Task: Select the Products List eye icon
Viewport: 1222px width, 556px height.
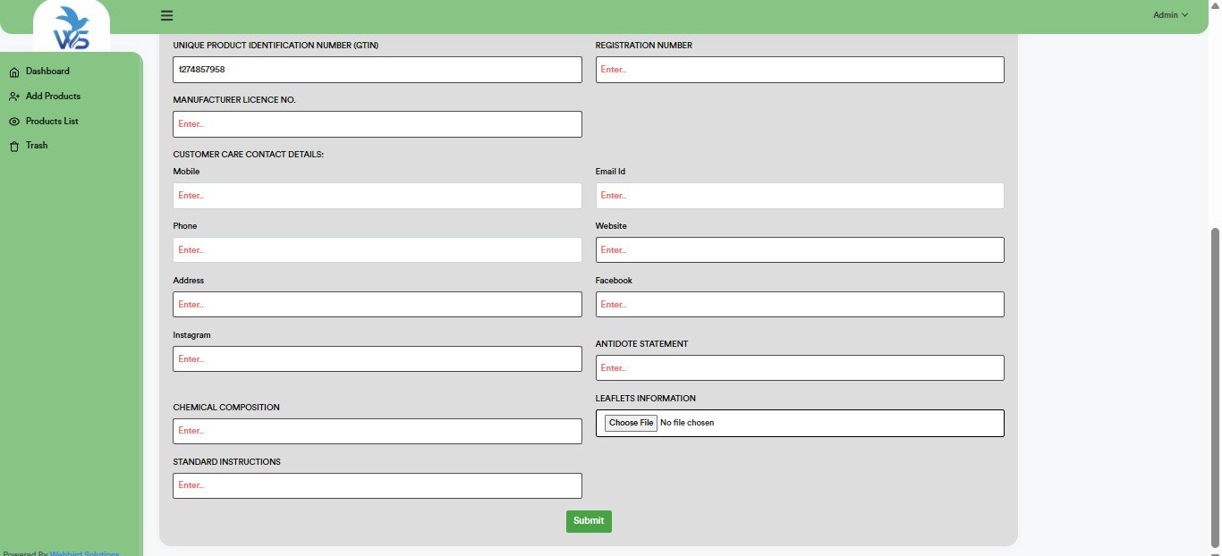Action: [x=13, y=121]
